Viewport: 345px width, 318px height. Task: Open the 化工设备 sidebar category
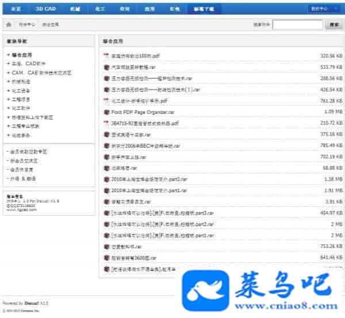click(x=21, y=90)
